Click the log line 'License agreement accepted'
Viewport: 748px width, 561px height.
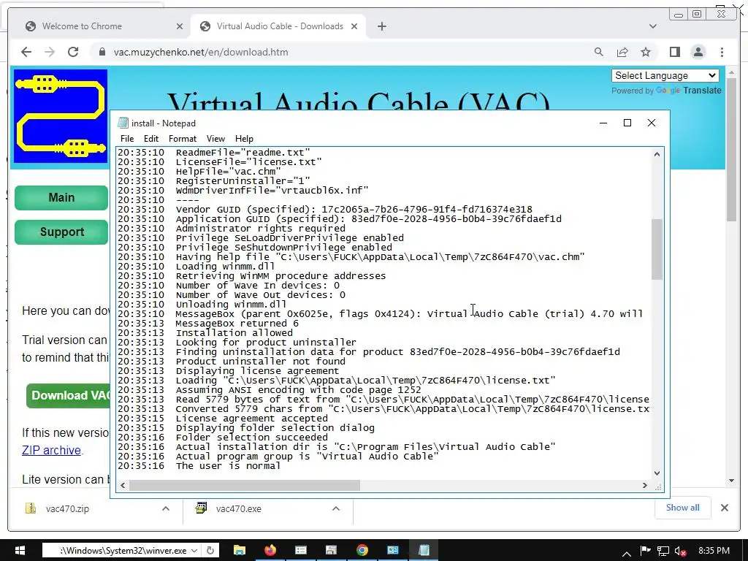click(x=251, y=419)
